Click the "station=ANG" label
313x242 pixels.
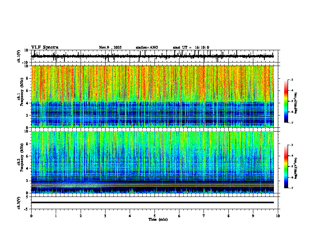147,47
